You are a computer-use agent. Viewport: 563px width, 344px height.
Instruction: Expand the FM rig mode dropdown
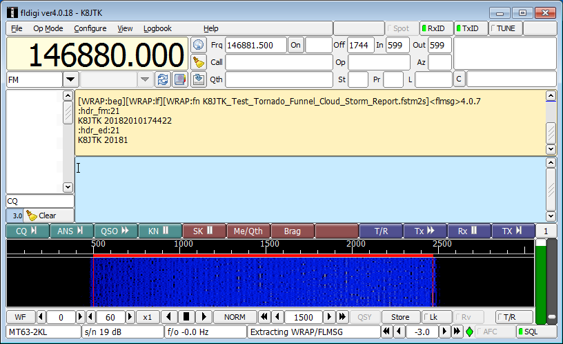[70, 79]
